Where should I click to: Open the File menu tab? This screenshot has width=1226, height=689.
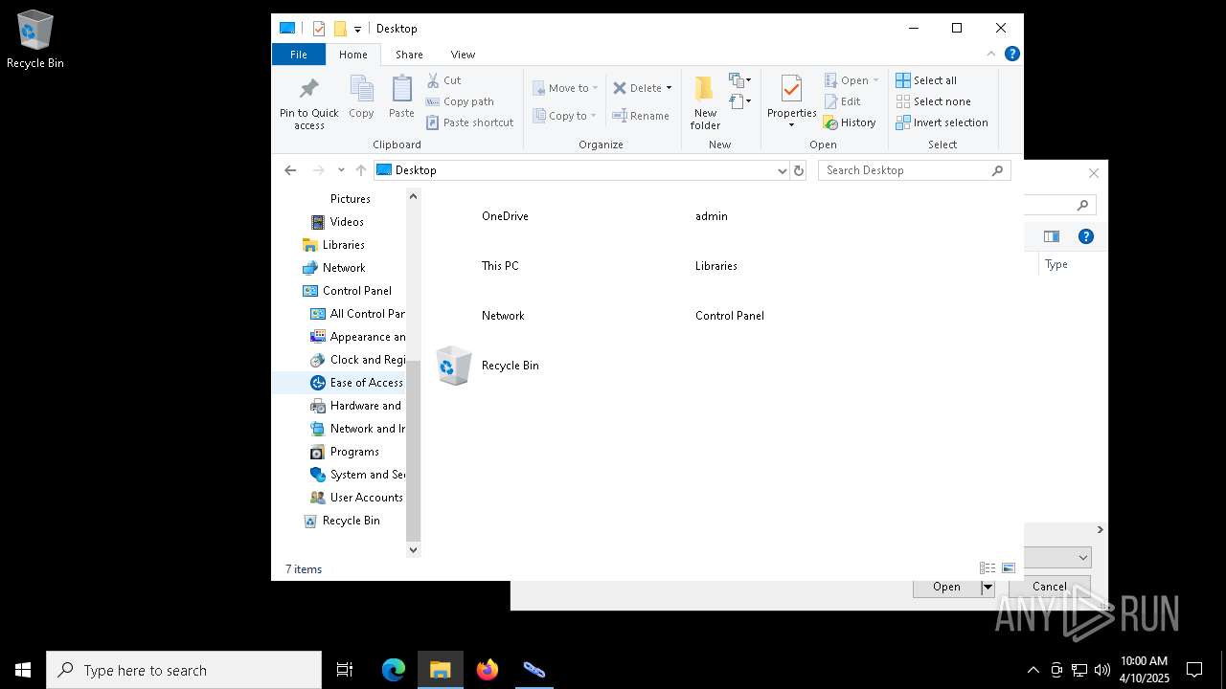299,55
